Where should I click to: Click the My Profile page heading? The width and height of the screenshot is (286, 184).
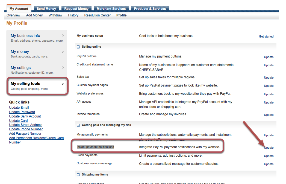[x=17, y=23]
